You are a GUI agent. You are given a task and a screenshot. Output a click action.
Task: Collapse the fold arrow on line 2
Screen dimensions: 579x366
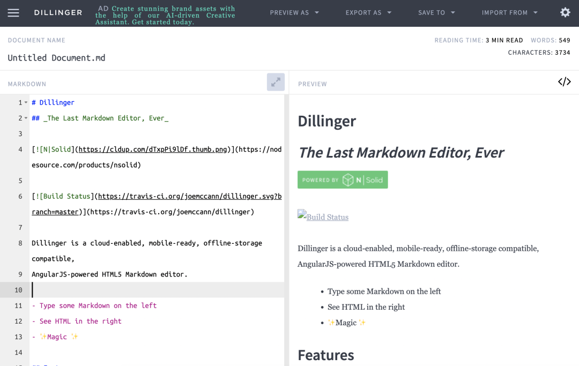coord(26,118)
